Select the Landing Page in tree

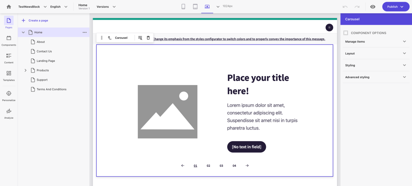(46, 61)
